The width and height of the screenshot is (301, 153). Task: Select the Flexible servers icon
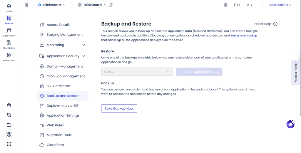tap(9, 18)
